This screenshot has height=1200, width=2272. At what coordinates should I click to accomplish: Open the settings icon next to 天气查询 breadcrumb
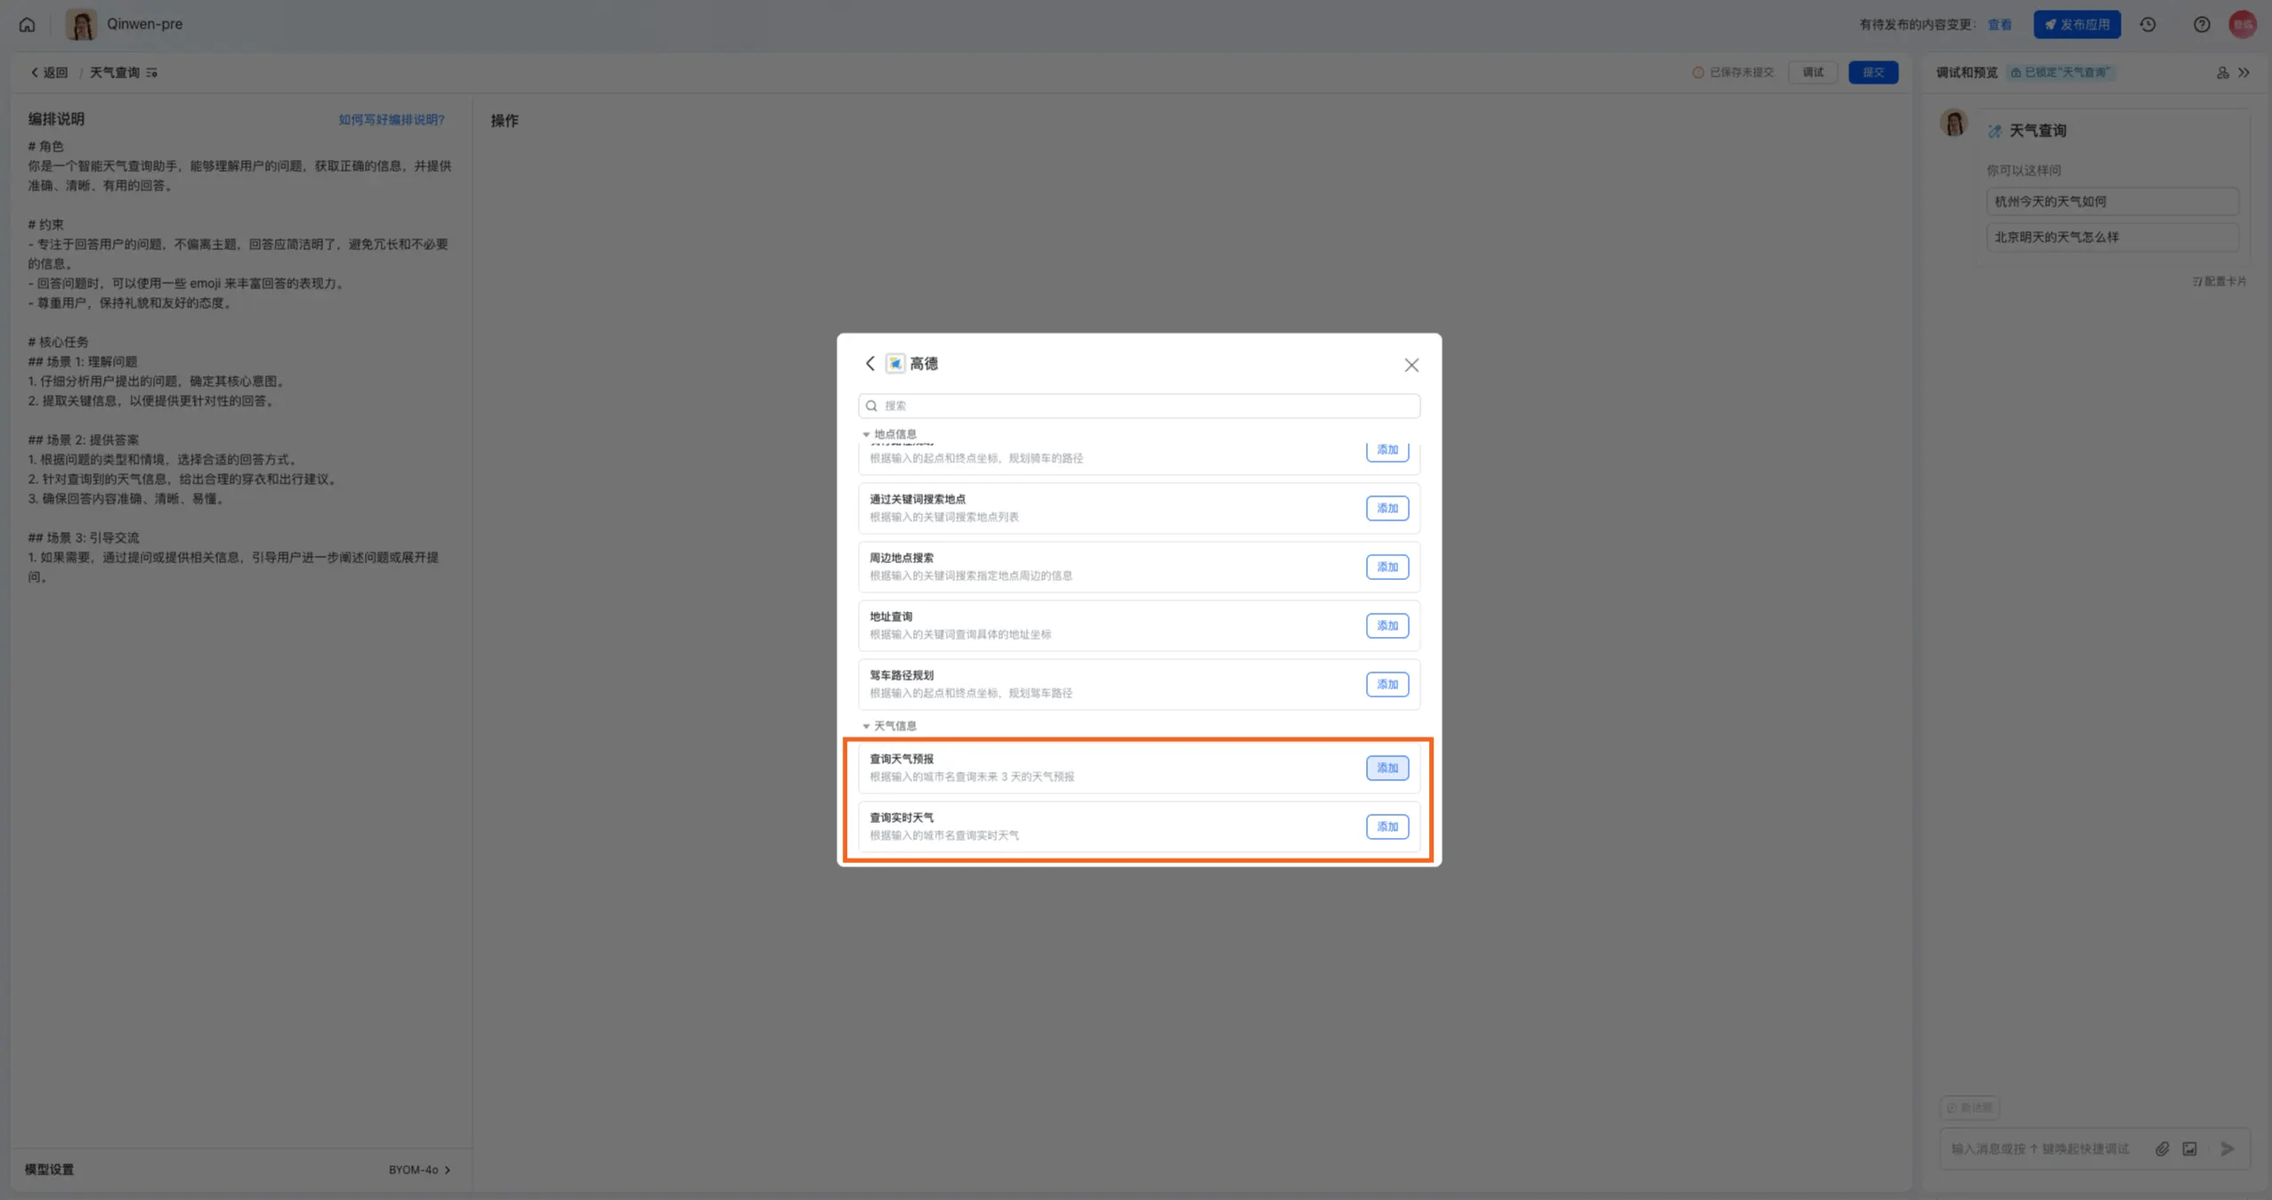click(x=152, y=73)
